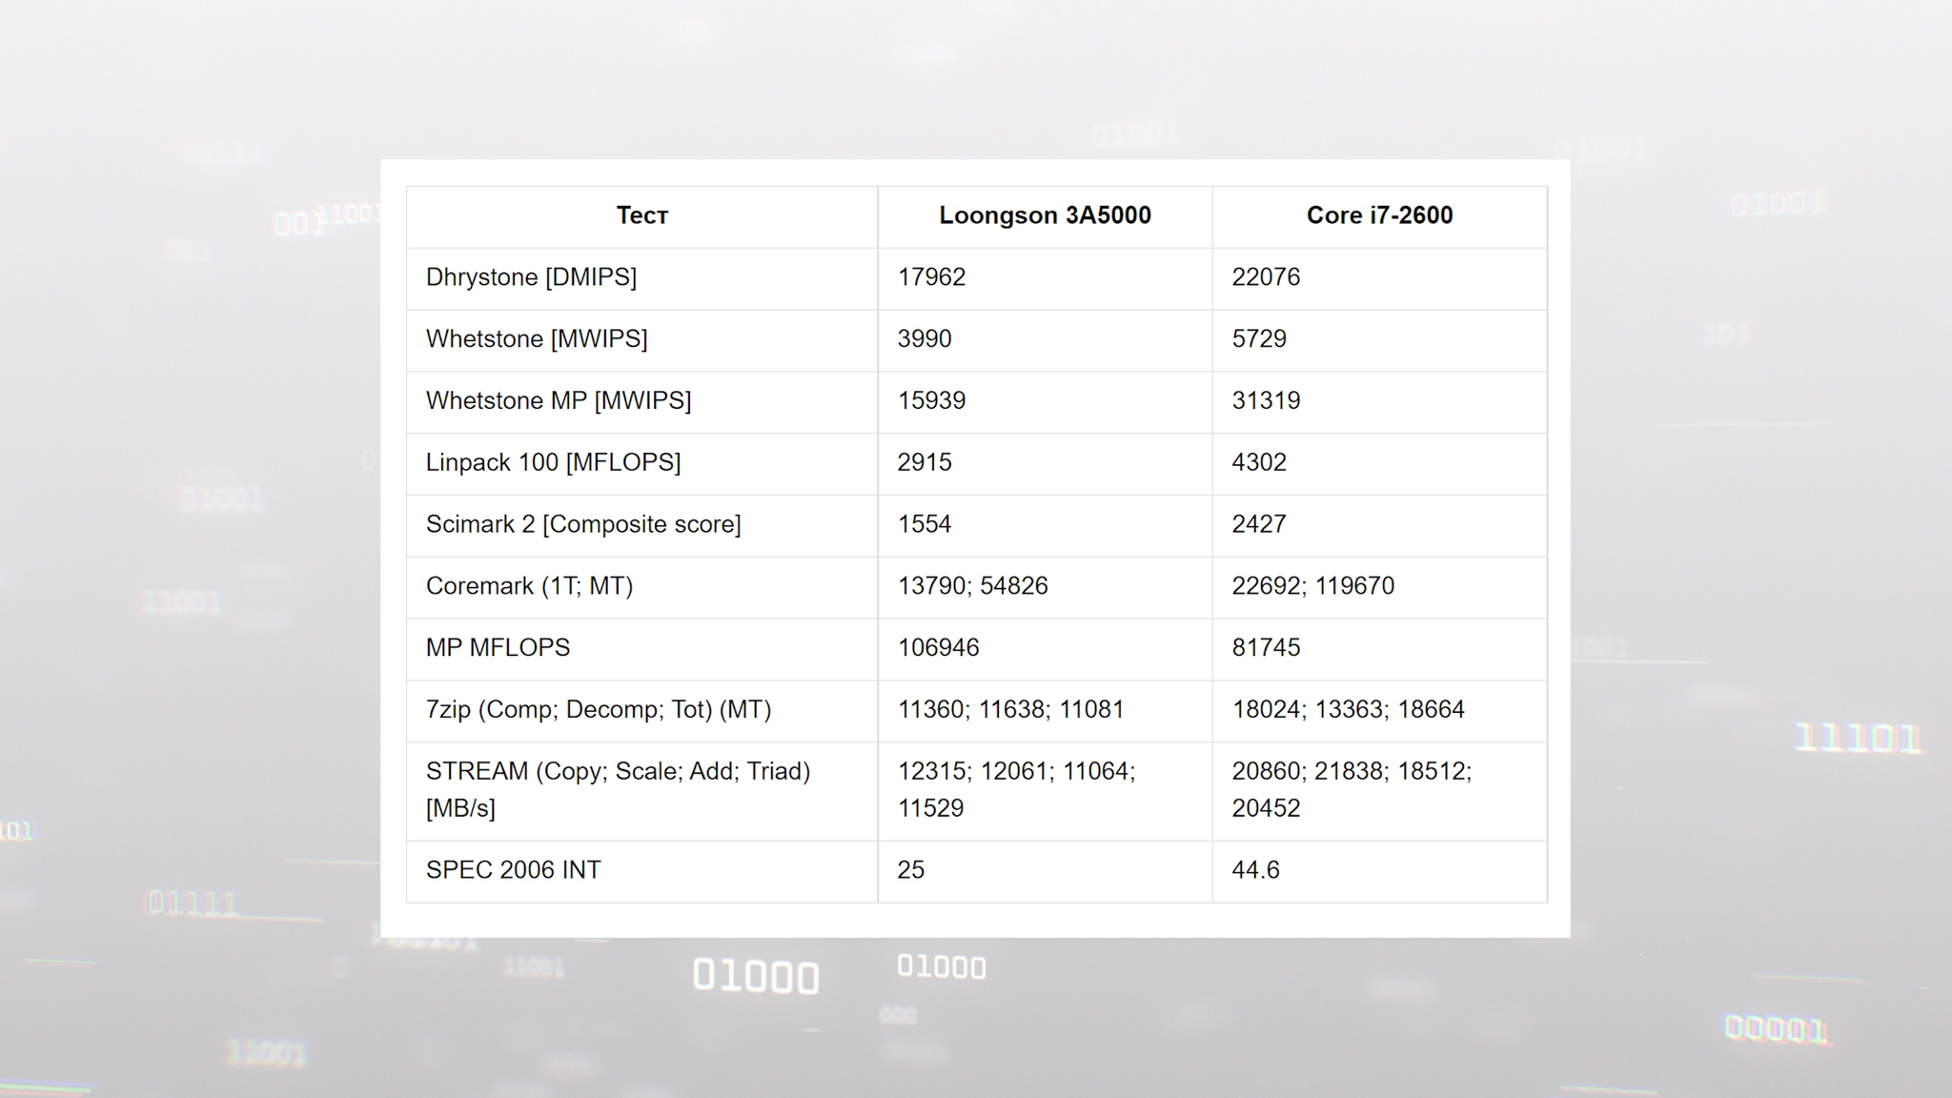Click the Dhrystone value 22076
This screenshot has height=1098, width=1952.
coord(1266,277)
